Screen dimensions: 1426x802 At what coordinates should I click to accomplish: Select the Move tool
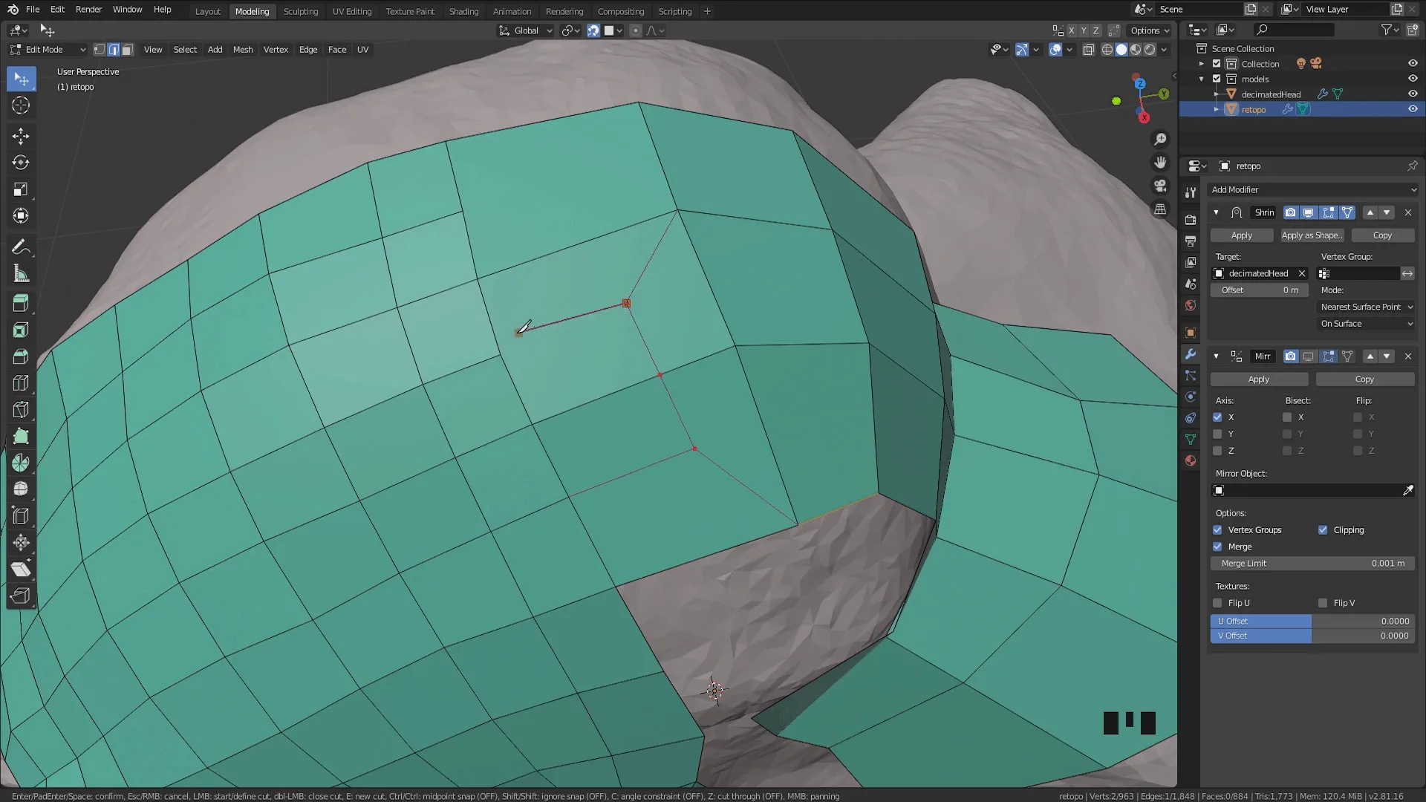21,136
